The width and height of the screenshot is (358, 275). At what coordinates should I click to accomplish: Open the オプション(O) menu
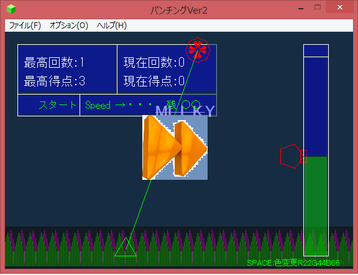(x=69, y=26)
